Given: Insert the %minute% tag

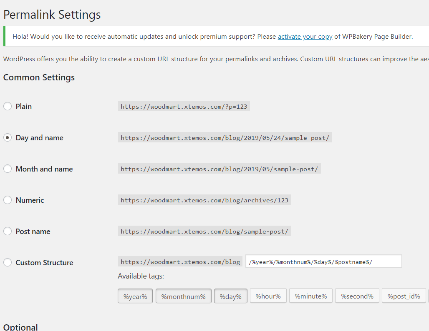Looking at the screenshot, I should point(311,296).
